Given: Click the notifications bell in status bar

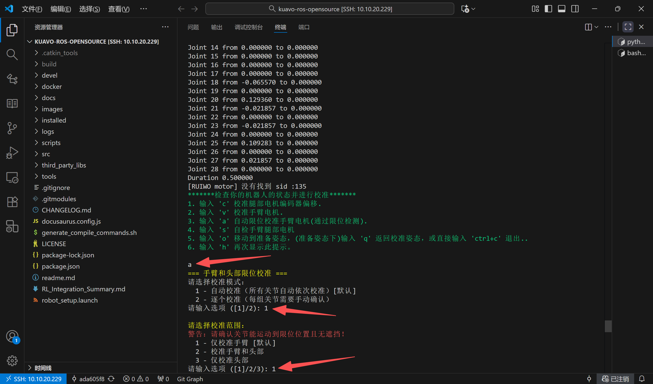Looking at the screenshot, I should click(642, 379).
